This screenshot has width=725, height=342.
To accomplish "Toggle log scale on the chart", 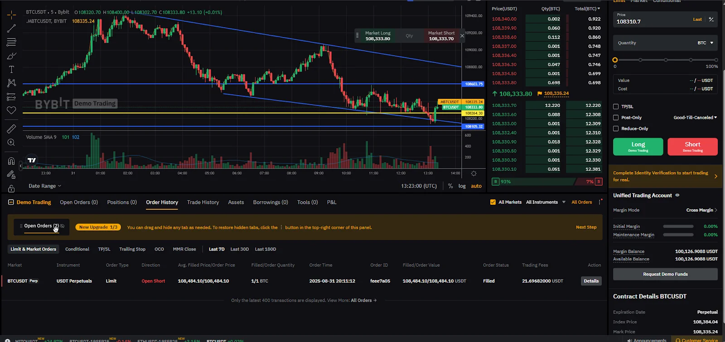I will click(x=462, y=186).
